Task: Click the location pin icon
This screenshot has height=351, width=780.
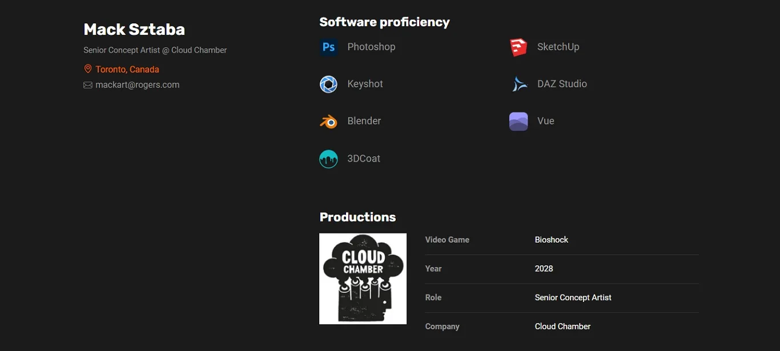Action: click(88, 69)
